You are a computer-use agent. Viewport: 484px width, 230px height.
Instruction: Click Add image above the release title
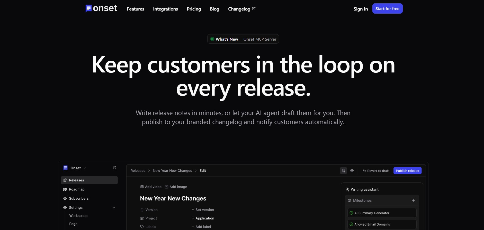coord(176,187)
